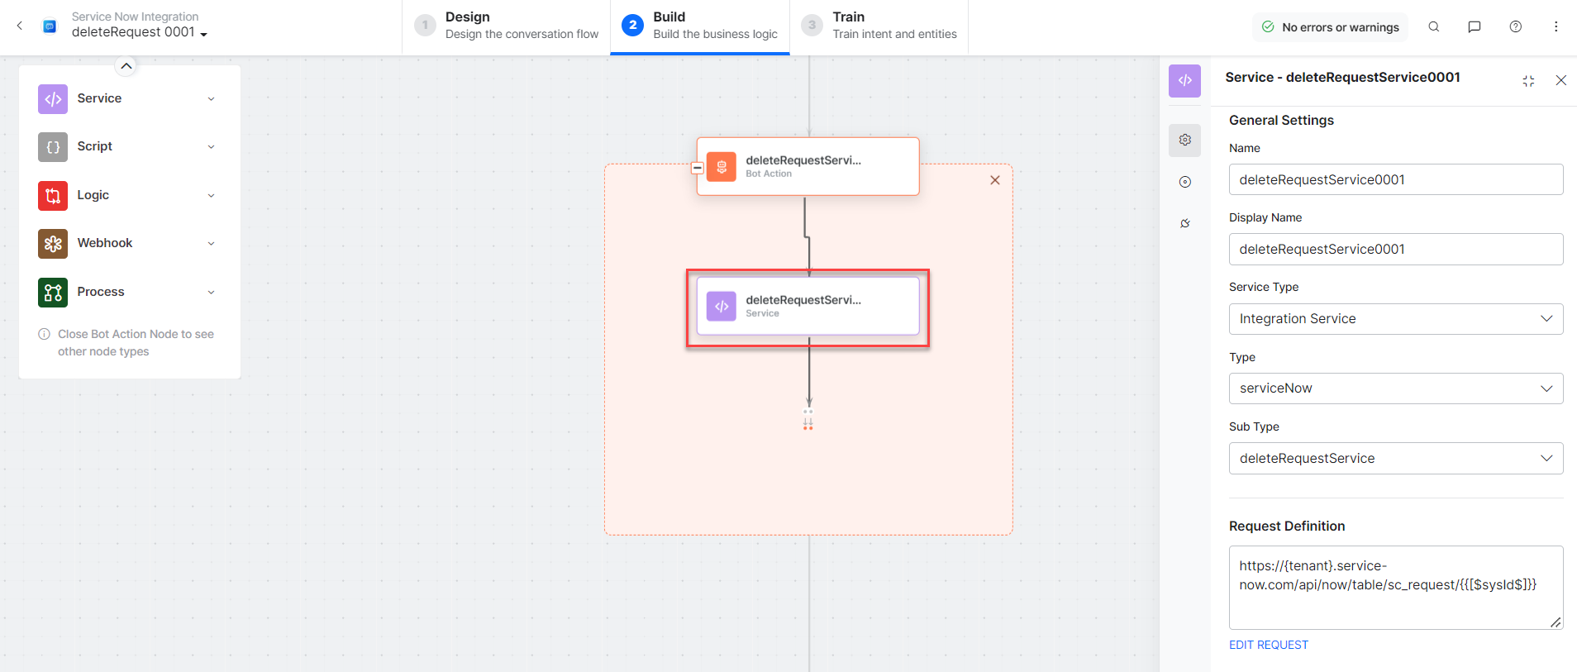This screenshot has width=1577, height=672.
Task: Collapse the node palette using up chevron
Action: tap(126, 66)
